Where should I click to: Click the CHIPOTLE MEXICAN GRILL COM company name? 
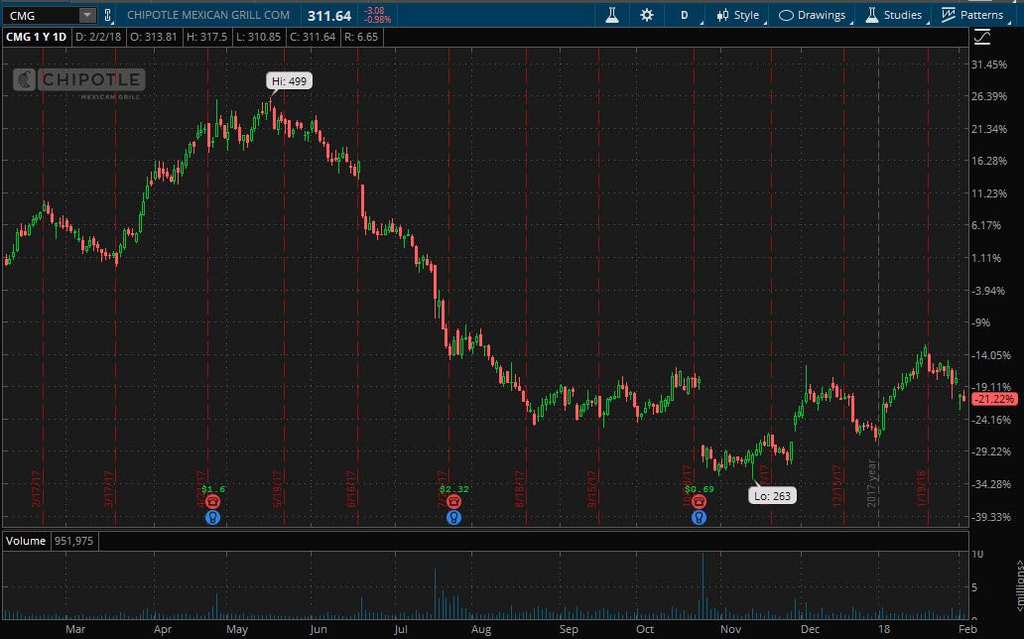[208, 15]
